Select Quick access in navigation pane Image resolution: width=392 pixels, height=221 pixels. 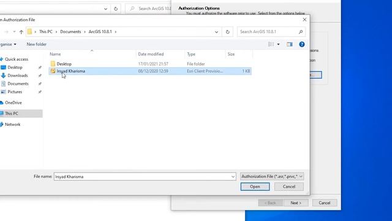17,59
